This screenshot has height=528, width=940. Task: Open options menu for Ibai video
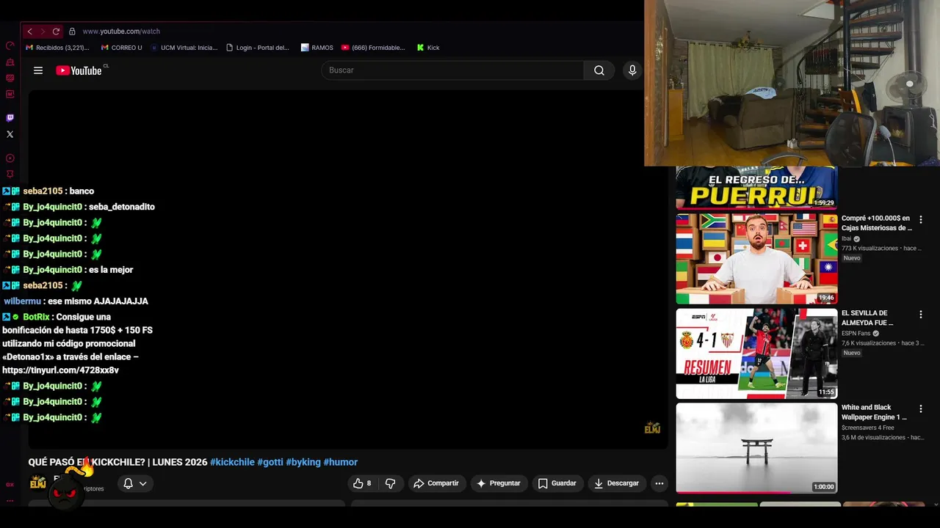pyautogui.click(x=920, y=219)
